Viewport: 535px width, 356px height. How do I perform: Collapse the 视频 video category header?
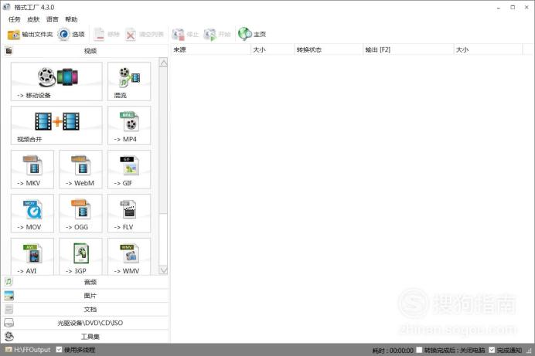(x=85, y=51)
